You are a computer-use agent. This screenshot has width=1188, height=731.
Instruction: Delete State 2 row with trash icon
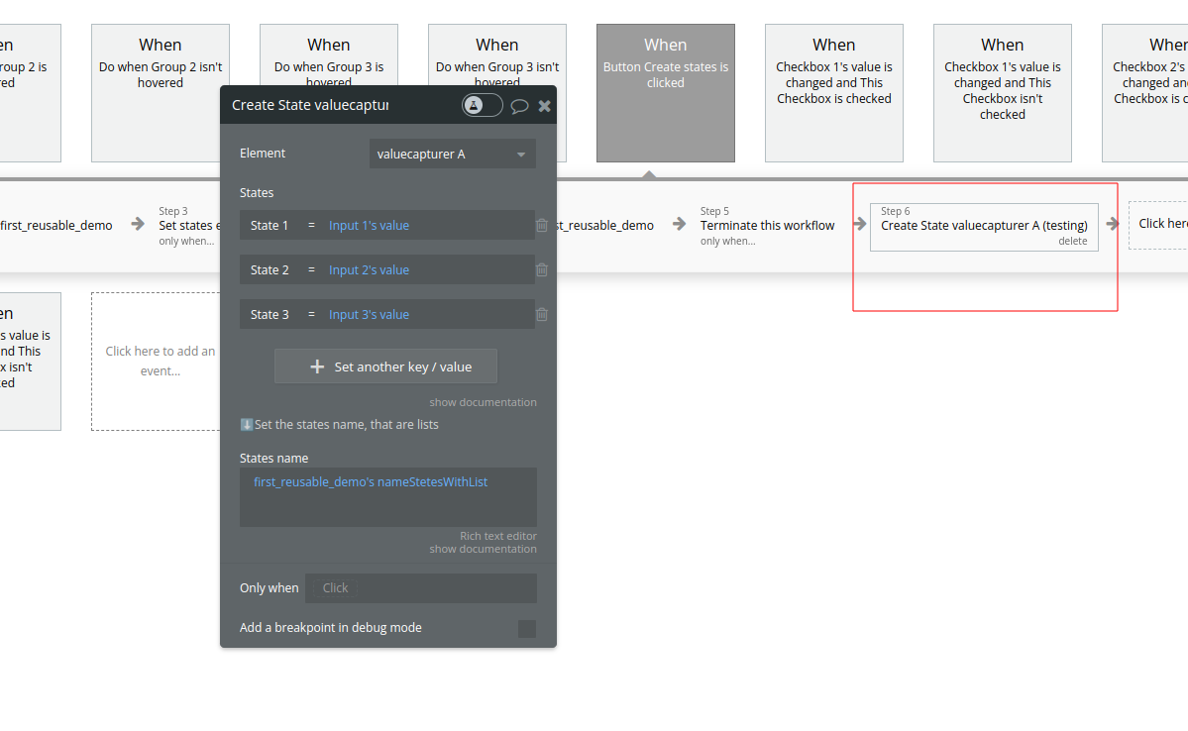(542, 269)
